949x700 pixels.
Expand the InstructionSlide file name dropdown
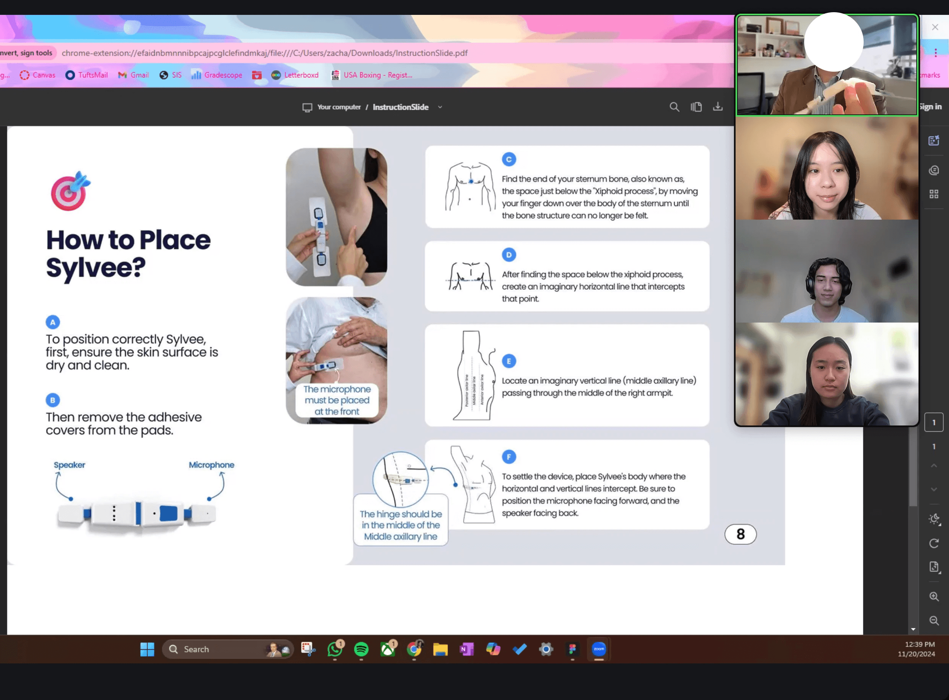(440, 107)
